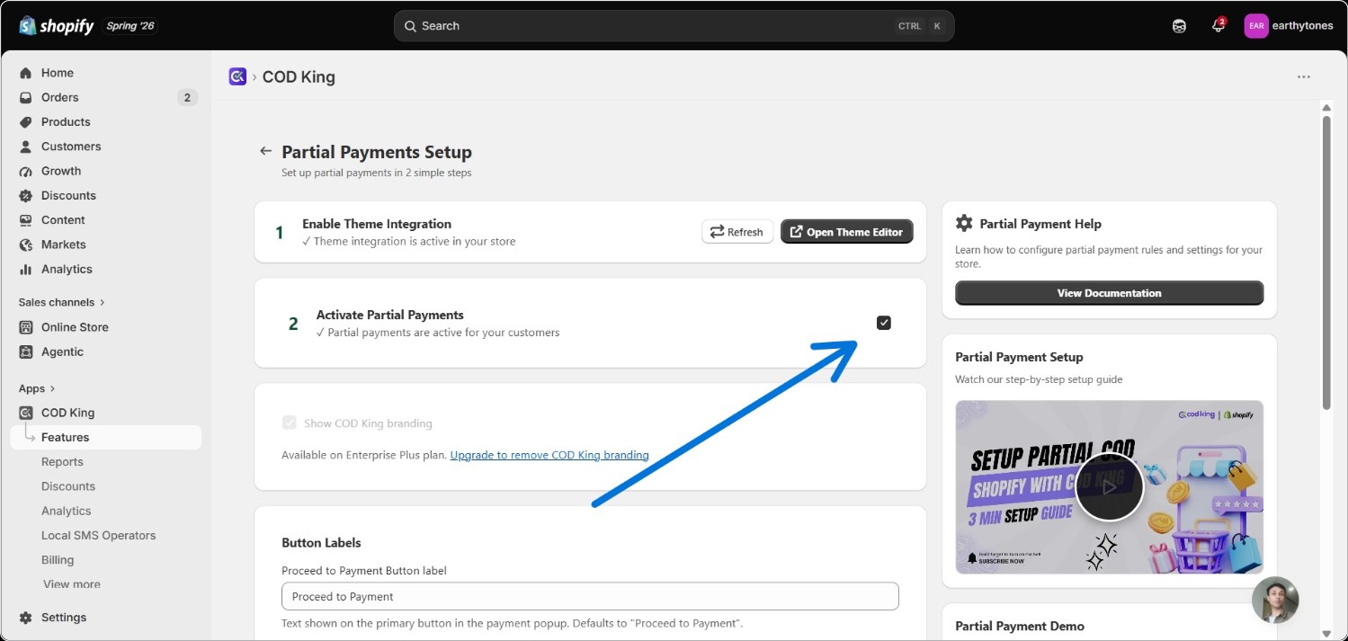Screen dimensions: 1348x641
Task: Click the Orders count badge 2
Action: pyautogui.click(x=187, y=97)
